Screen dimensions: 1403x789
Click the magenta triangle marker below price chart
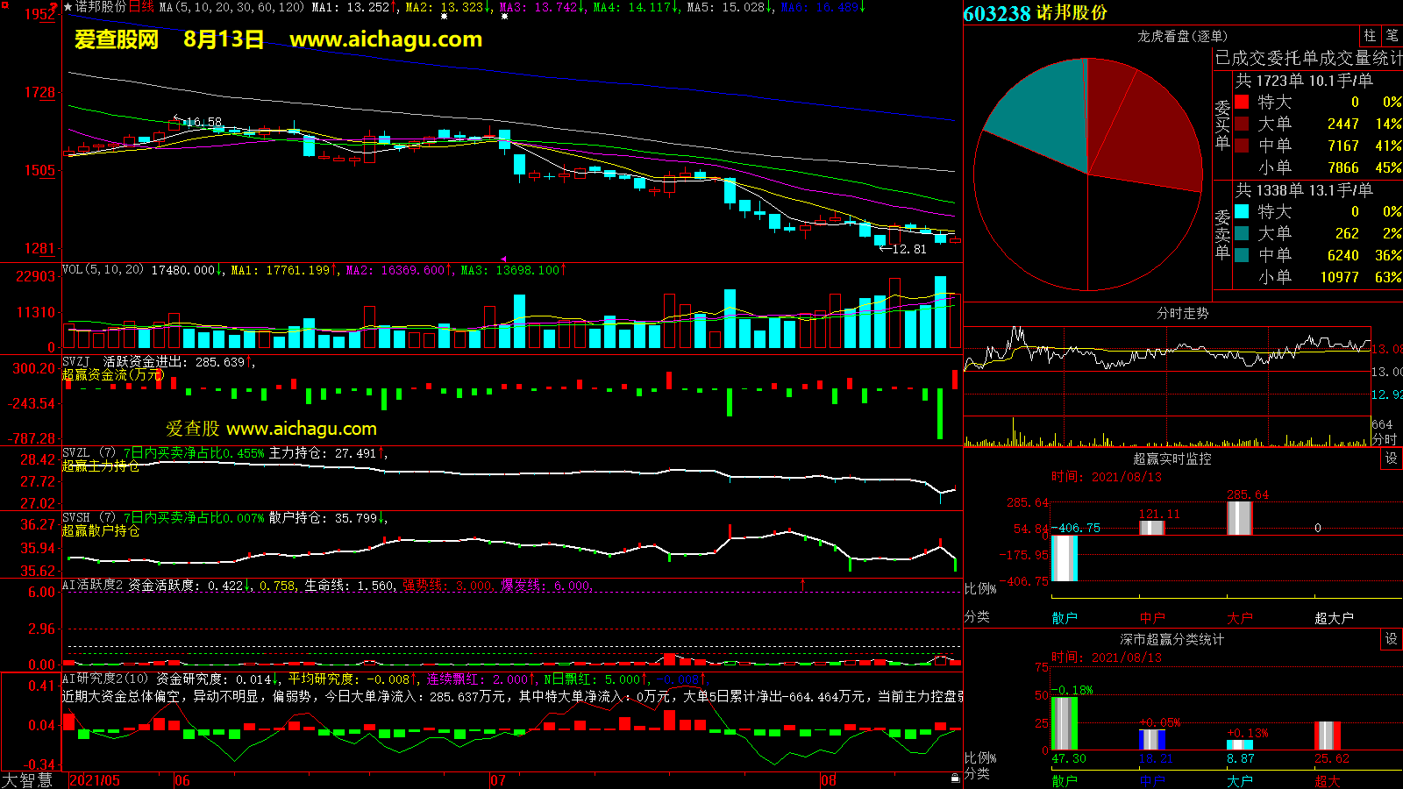tap(503, 259)
